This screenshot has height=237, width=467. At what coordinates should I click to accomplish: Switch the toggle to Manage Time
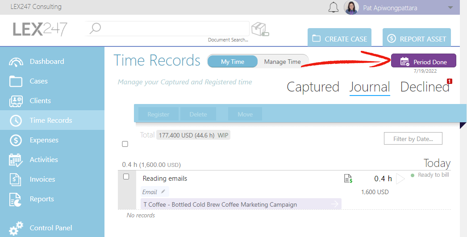(282, 62)
